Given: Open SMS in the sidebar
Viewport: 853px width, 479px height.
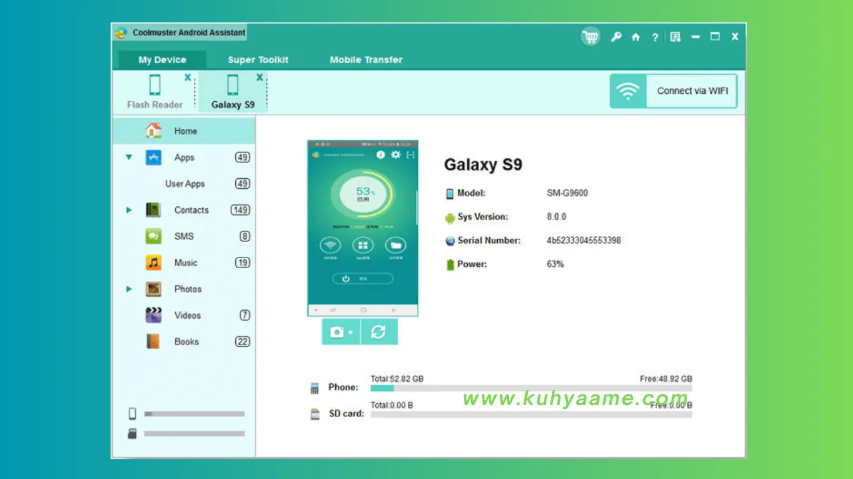Looking at the screenshot, I should tap(184, 236).
